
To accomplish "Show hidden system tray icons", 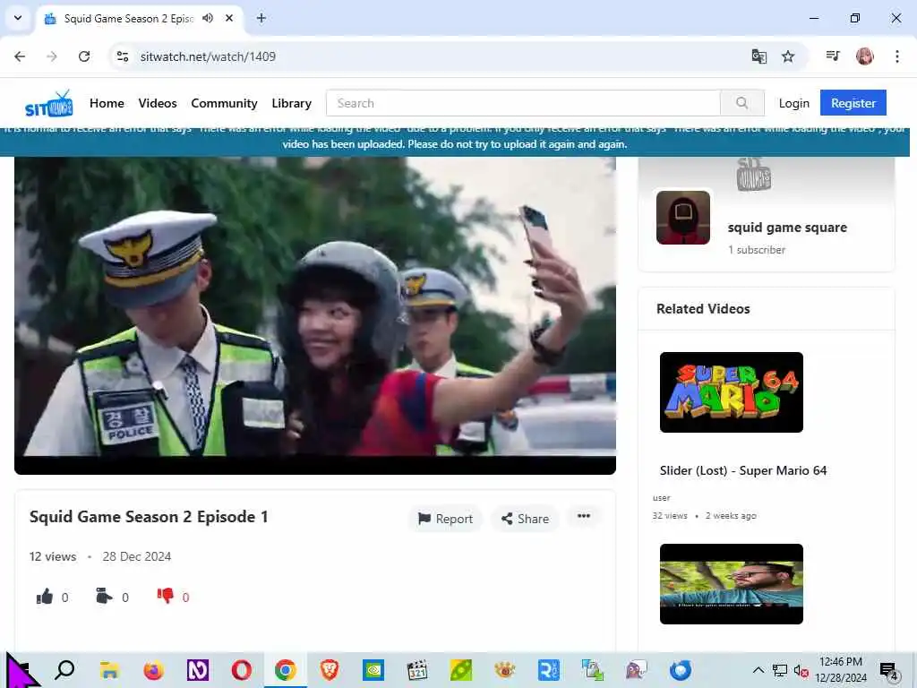I will (758, 670).
